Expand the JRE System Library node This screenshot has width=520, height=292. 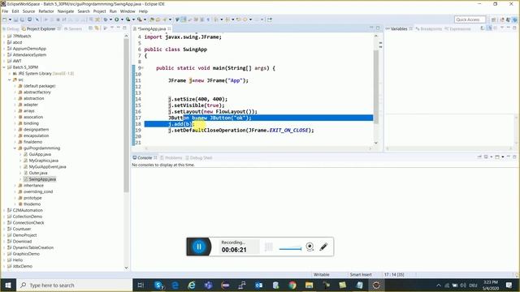pyautogui.click(x=10, y=74)
